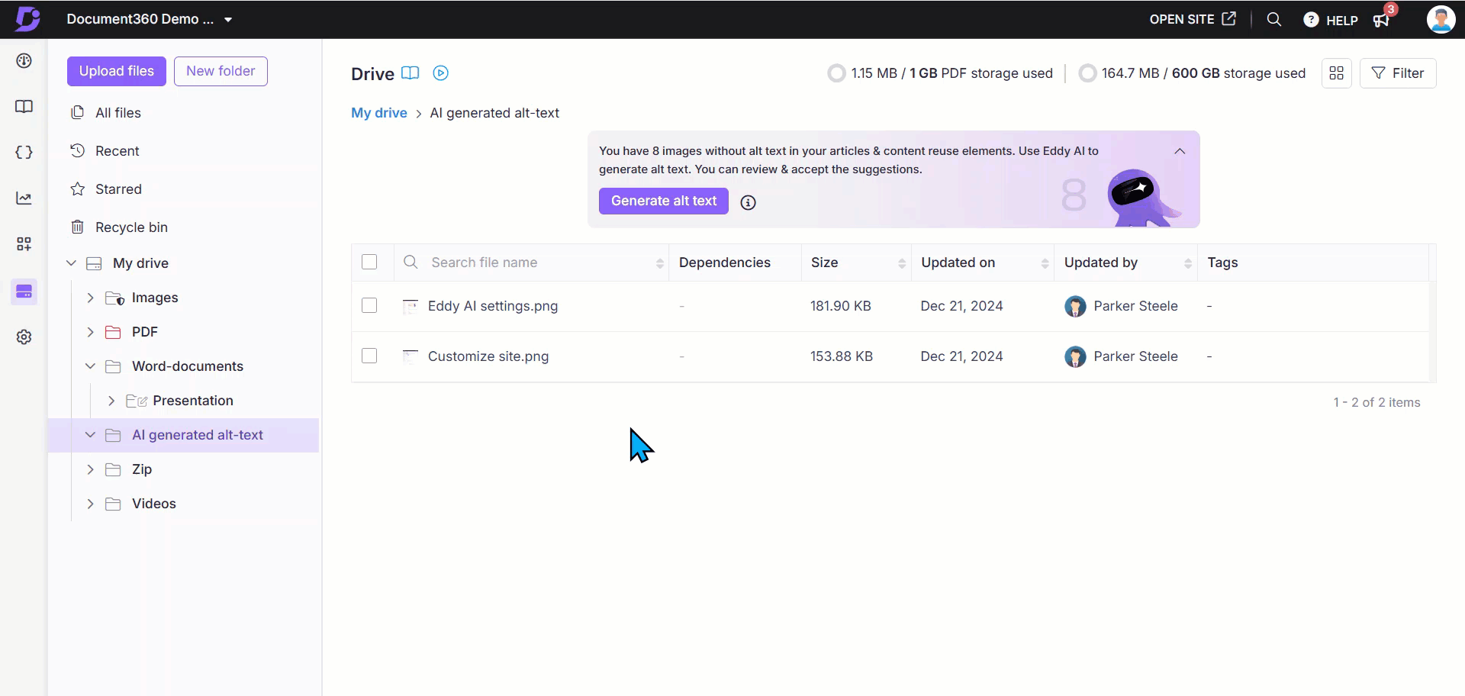Open widgets grid icon in left rail
The width and height of the screenshot is (1465, 696).
[x=24, y=244]
